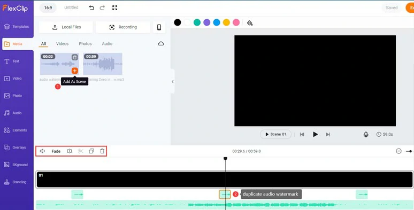The height and width of the screenshot is (210, 414).
Task: Open cloud storage icon
Action: [161, 43]
